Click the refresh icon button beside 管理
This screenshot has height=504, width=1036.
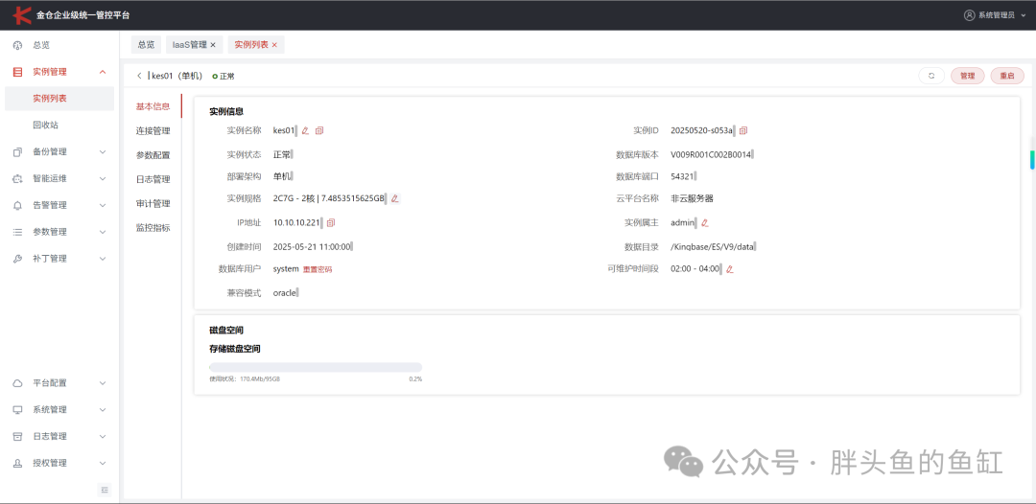[x=931, y=76]
